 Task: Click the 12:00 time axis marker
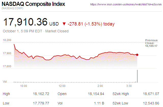(62, 86)
